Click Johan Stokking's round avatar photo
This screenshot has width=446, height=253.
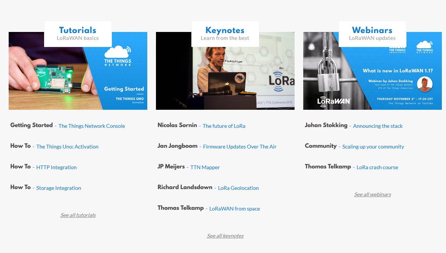[x=425, y=84]
